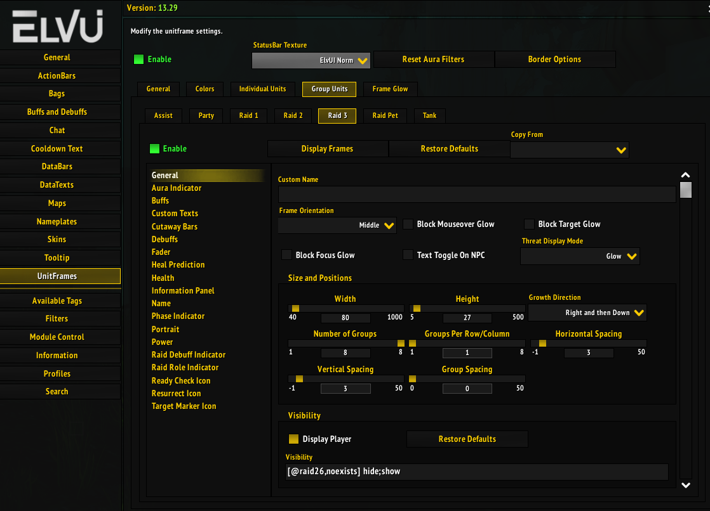Expand the Copy From dropdown
The width and height of the screenshot is (710, 511).
click(x=569, y=150)
